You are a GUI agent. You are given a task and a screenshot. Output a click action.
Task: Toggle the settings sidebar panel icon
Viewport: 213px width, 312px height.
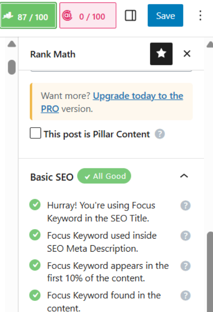coord(130,15)
